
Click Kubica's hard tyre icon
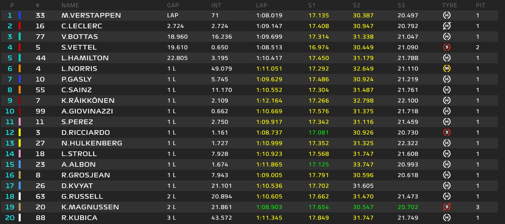click(447, 218)
